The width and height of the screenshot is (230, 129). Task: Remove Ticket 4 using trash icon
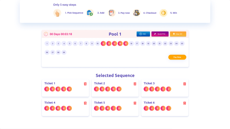[85, 103]
